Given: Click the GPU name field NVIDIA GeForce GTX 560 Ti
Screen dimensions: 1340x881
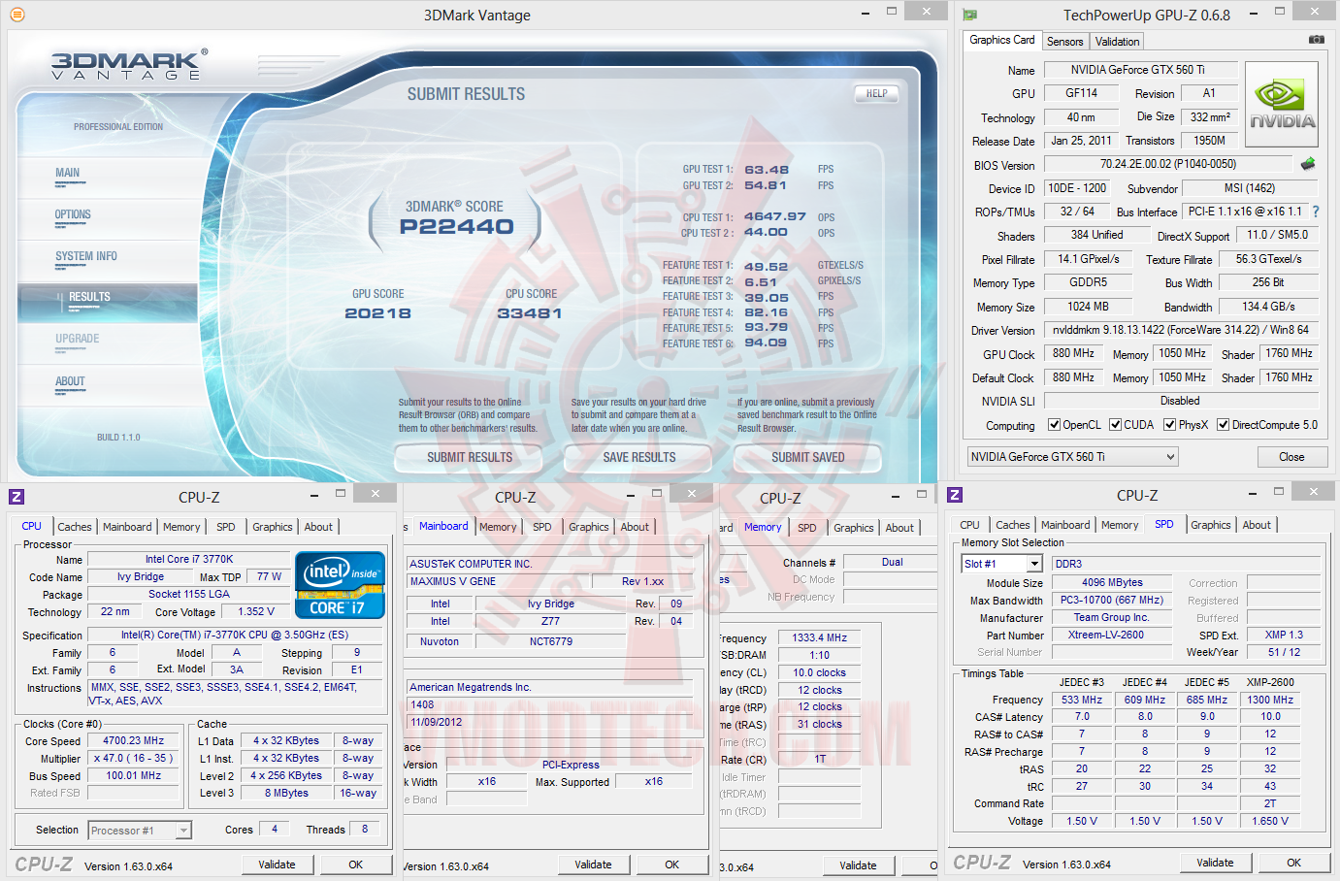Looking at the screenshot, I should 1140,70.
